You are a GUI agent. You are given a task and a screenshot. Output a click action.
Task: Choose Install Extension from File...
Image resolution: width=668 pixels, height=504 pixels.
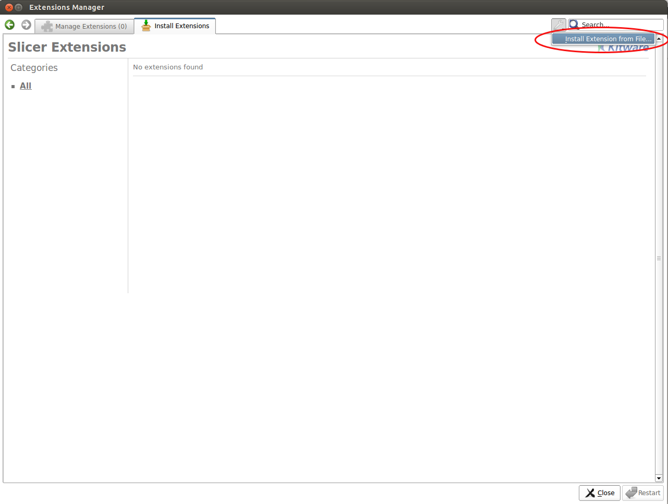pos(608,39)
